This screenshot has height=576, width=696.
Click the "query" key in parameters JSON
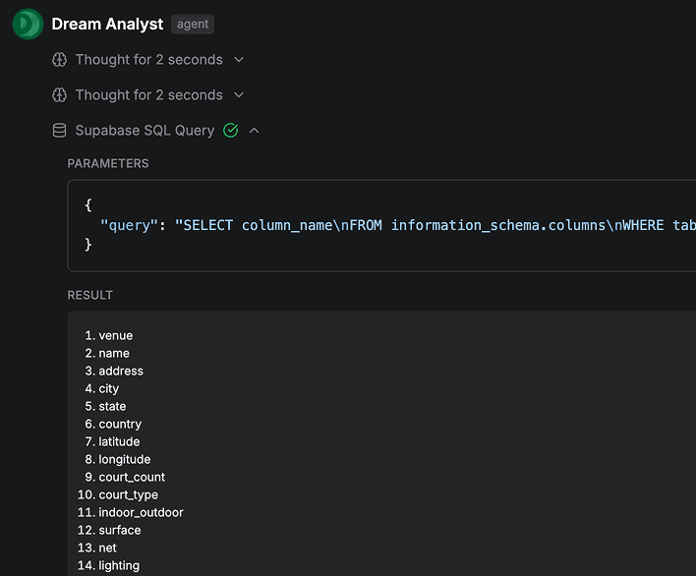pos(129,225)
